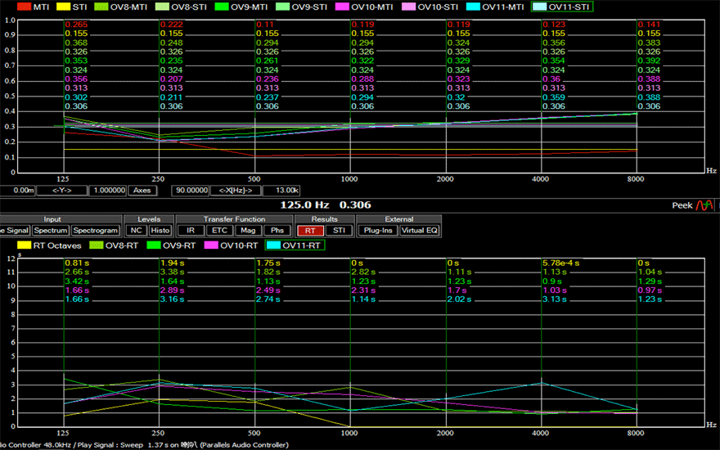Screen dimensions: 720x450
Task: Click the Input group header
Action: click(x=52, y=219)
